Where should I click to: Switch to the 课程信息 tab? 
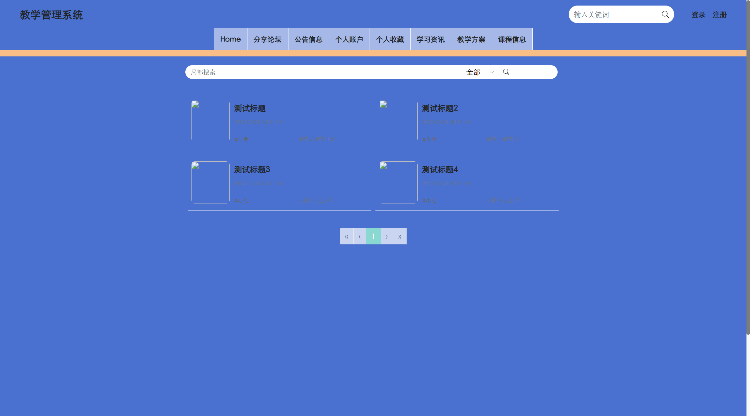(x=512, y=39)
